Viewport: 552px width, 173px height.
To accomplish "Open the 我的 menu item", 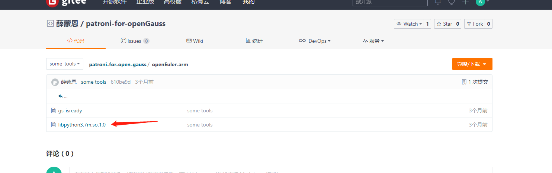I will [x=248, y=2].
